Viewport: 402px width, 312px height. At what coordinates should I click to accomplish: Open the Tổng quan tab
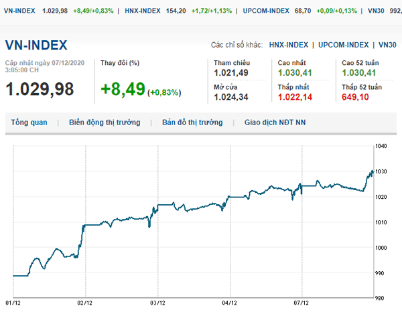click(x=29, y=123)
